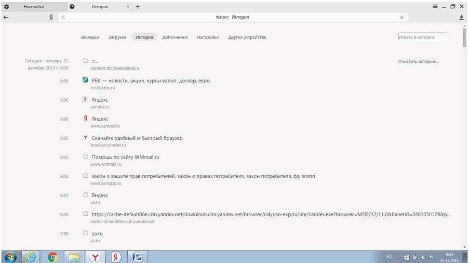Open the browser hamburger menu

point(435,7)
